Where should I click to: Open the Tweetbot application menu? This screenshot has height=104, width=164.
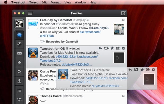(x=18, y=2)
